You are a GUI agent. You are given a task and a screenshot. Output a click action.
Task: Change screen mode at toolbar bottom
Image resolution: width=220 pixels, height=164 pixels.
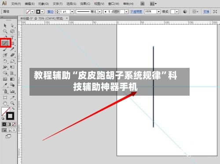pos(8,136)
